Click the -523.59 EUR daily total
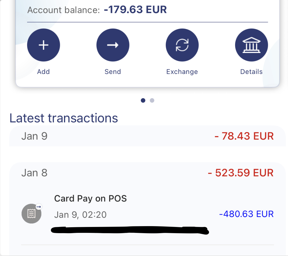The width and height of the screenshot is (288, 256). pyautogui.click(x=241, y=173)
